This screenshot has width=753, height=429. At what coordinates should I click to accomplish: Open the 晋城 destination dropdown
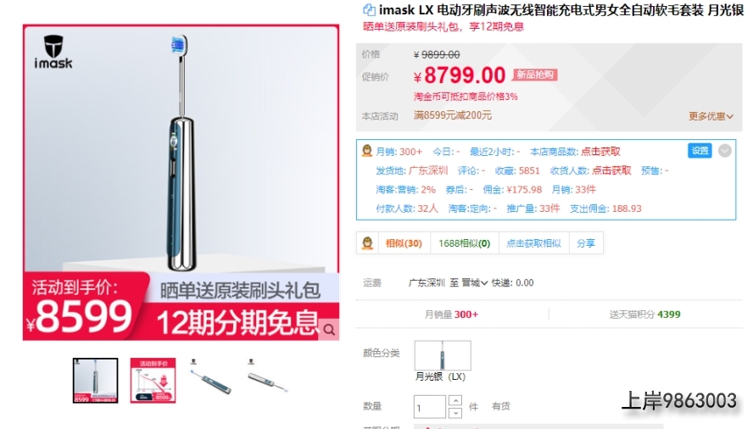coord(475,282)
